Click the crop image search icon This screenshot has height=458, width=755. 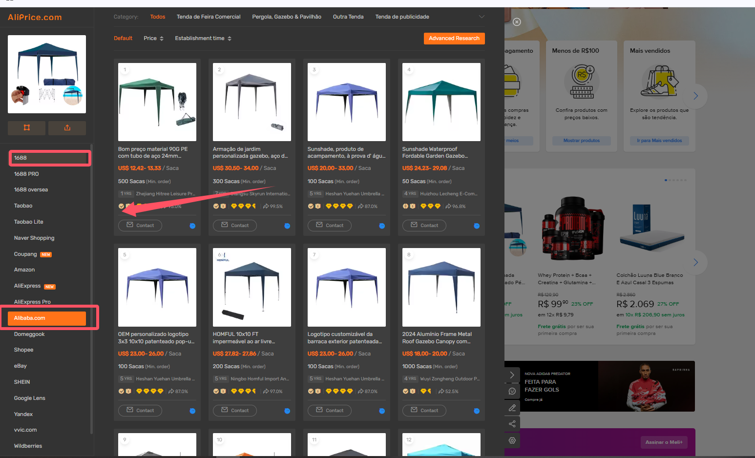(x=27, y=128)
